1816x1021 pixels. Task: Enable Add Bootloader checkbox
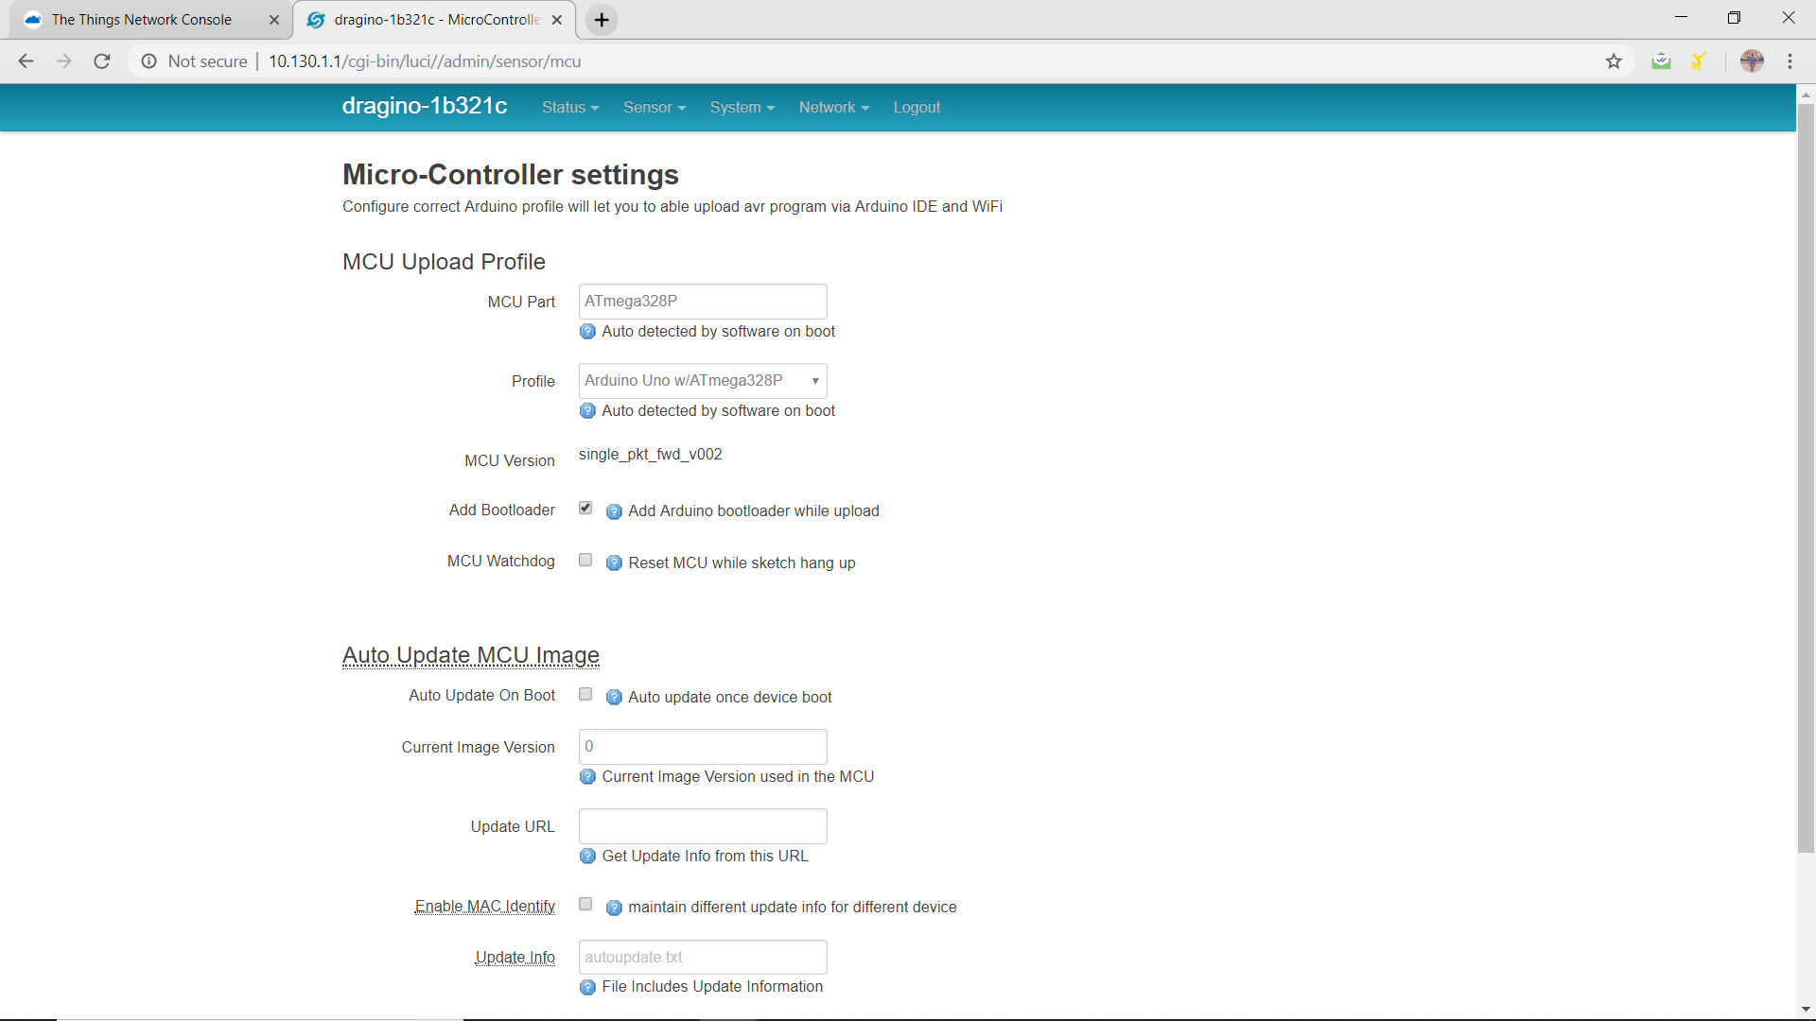click(x=586, y=509)
